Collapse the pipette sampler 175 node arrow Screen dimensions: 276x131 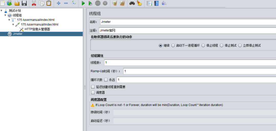pyautogui.click(x=13, y=24)
